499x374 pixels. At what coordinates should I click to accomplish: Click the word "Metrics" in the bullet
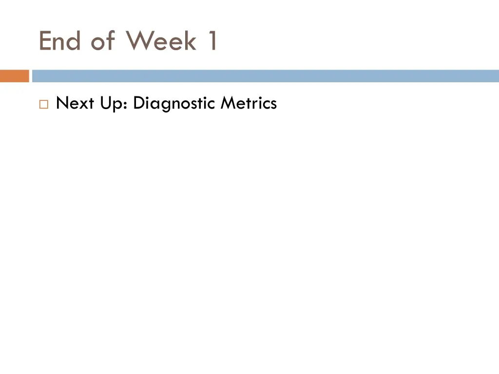tap(249, 103)
